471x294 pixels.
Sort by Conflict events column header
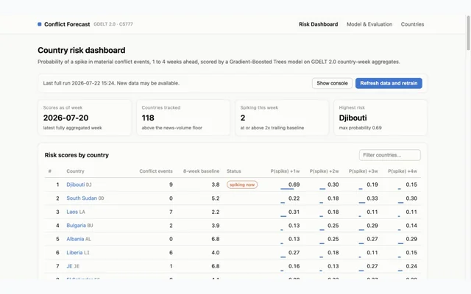[156, 171]
